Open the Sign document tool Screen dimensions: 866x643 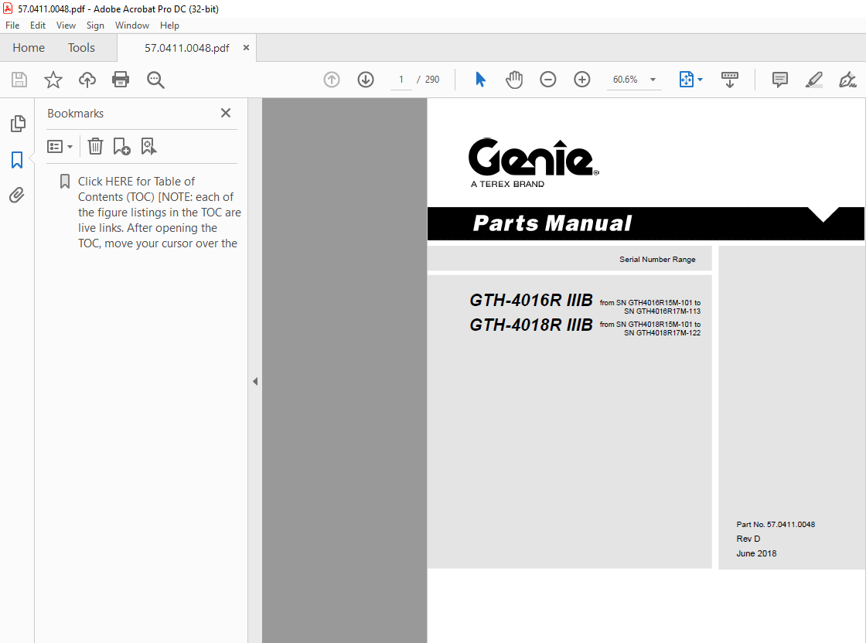click(x=847, y=80)
